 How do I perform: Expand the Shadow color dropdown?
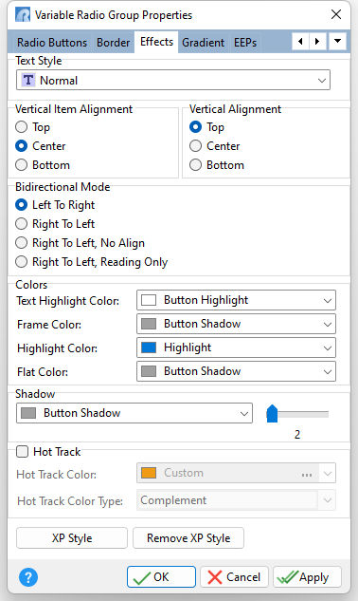(x=134, y=413)
